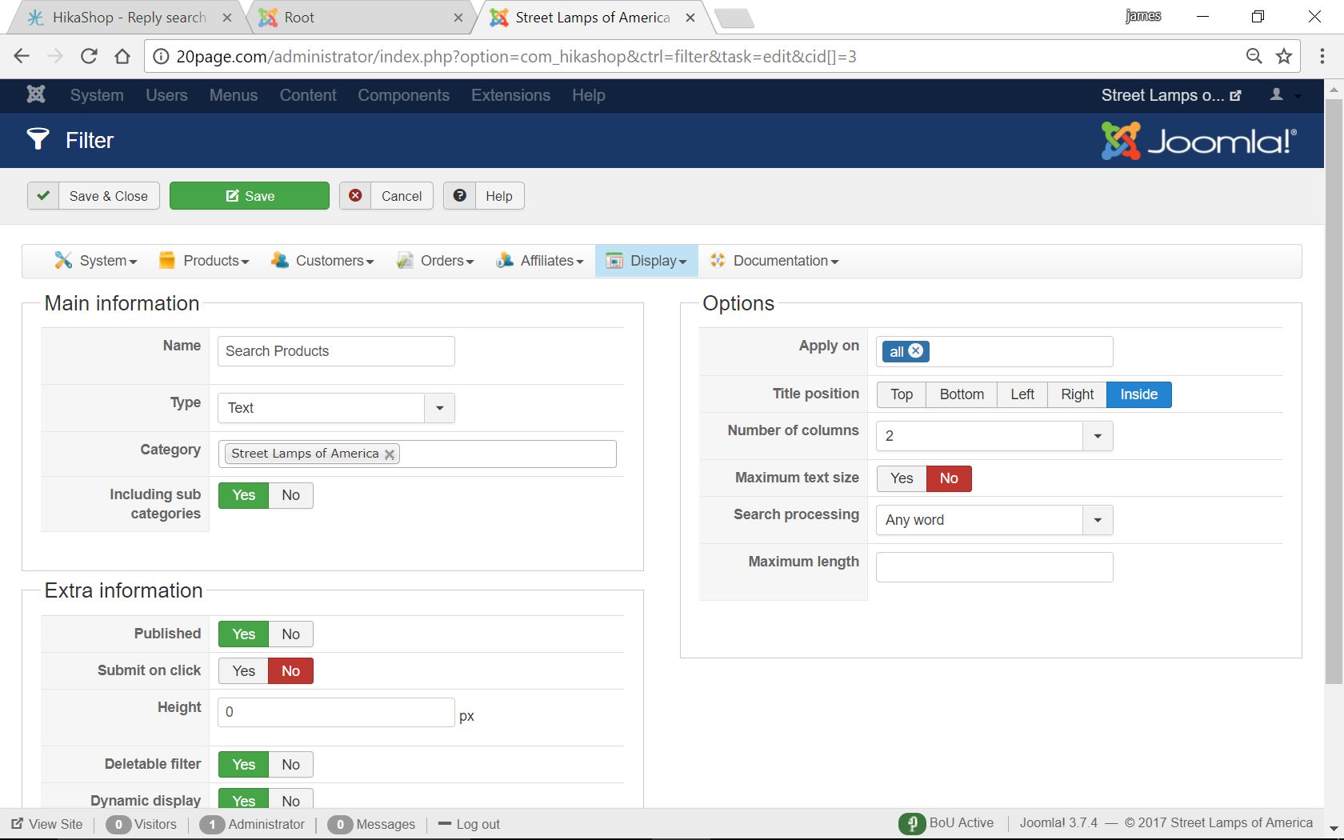Switch to the HikaShop Reply search tab
The image size is (1344, 840).
point(128,18)
